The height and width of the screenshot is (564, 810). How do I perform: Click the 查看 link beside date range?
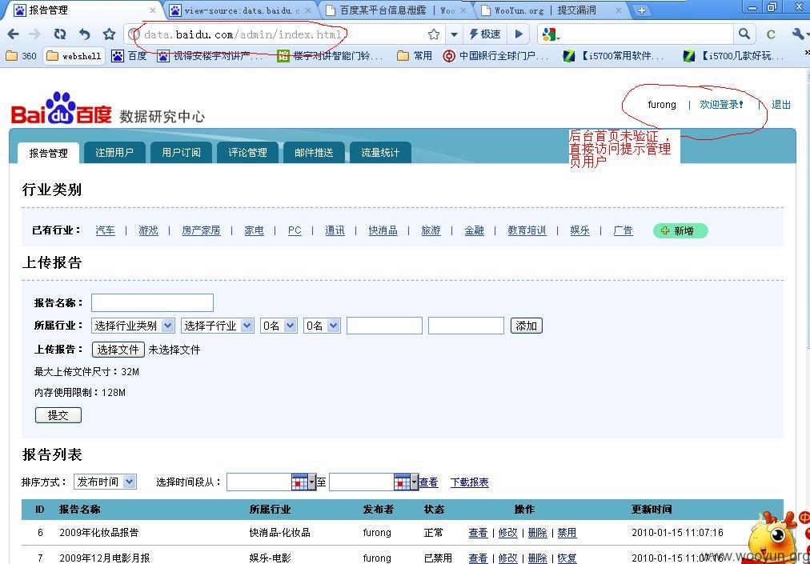428,482
